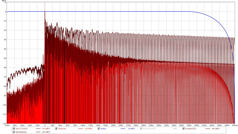238x134 pixels.
Task: Click the Sep 15 trace red line swatch
Action: click(x=38, y=129)
